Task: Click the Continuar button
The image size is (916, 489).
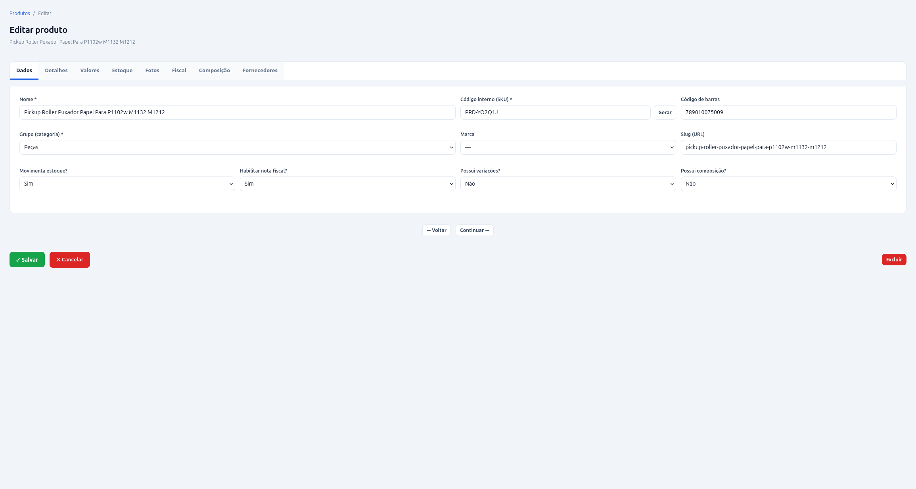Action: [x=475, y=230]
